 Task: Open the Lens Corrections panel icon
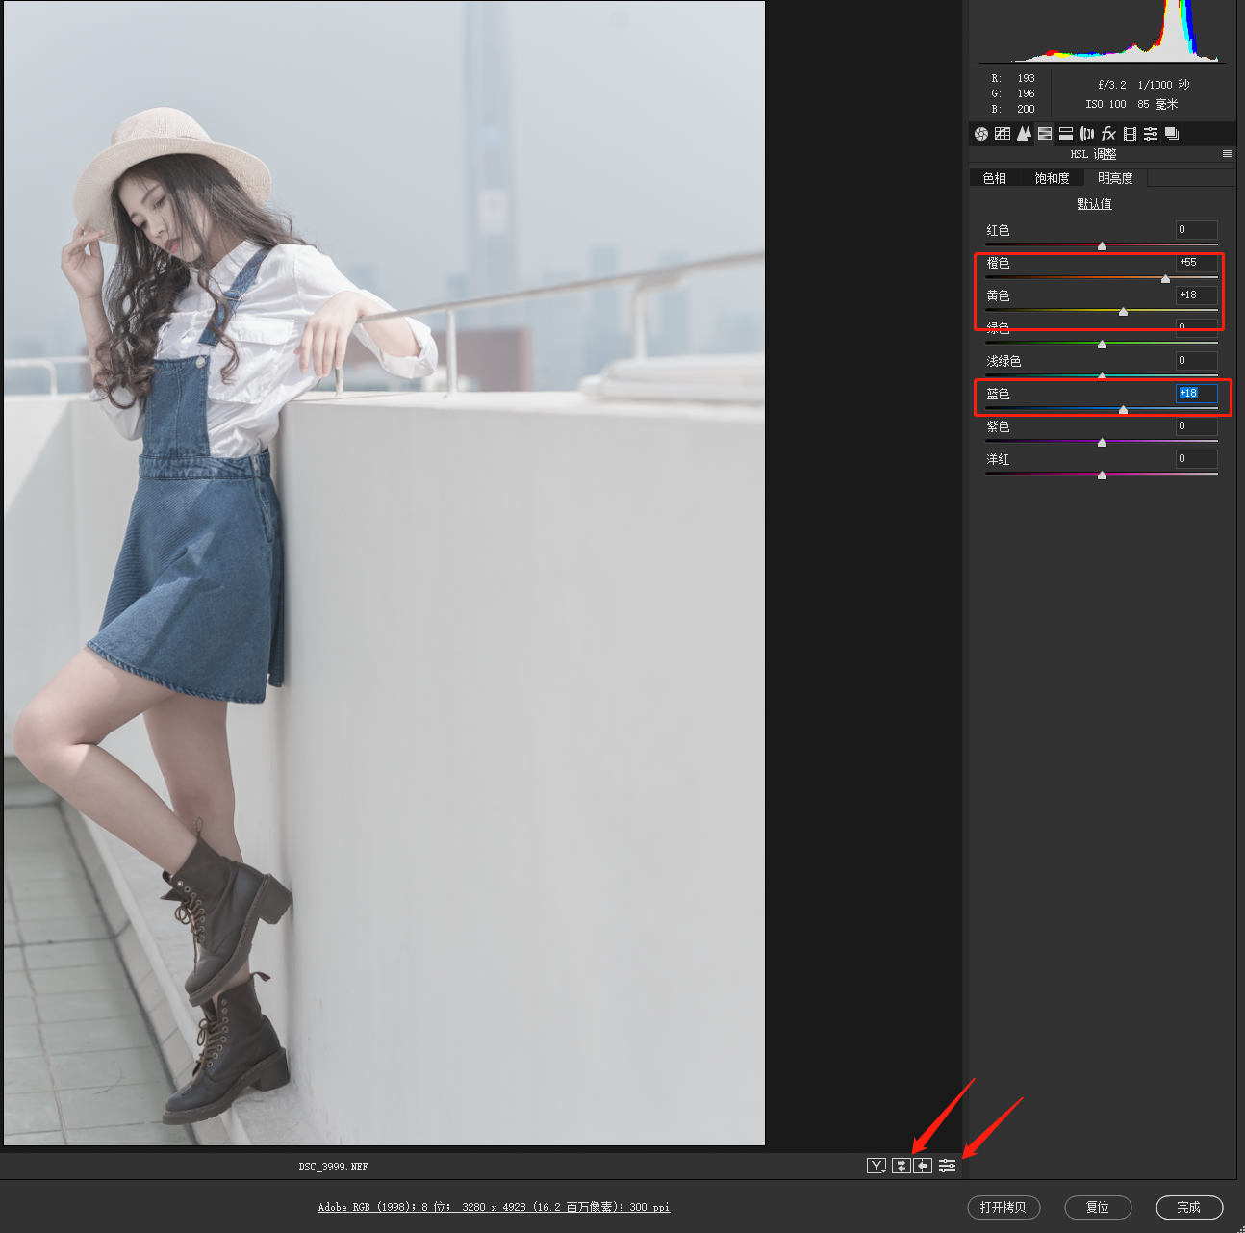(x=1087, y=134)
